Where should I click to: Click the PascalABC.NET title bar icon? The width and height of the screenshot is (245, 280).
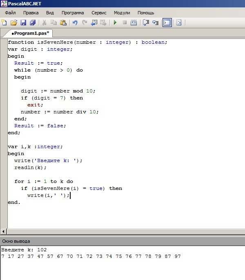pos(4,3)
